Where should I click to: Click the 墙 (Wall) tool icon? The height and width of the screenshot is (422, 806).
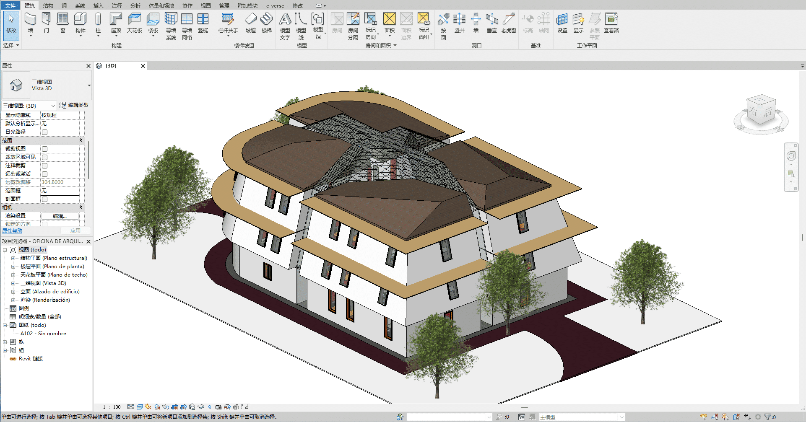tap(30, 20)
